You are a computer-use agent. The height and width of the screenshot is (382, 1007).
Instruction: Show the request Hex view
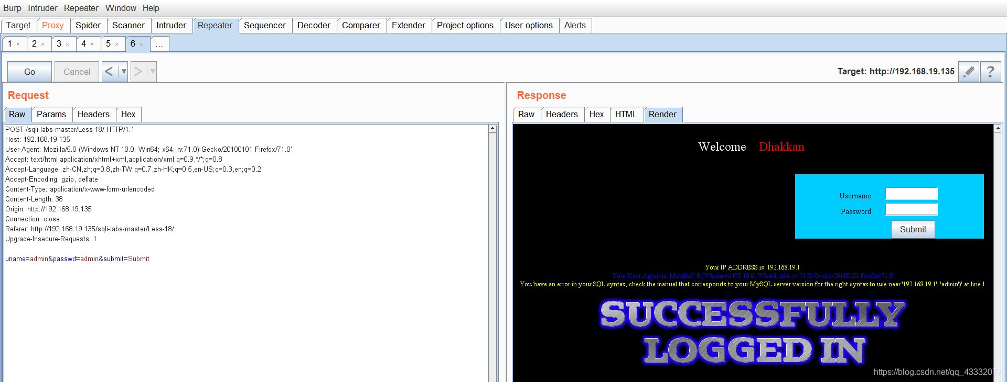[128, 114]
